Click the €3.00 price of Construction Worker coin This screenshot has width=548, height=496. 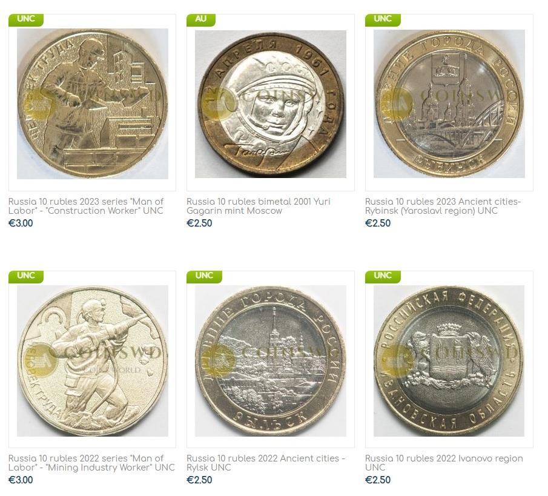pos(21,223)
